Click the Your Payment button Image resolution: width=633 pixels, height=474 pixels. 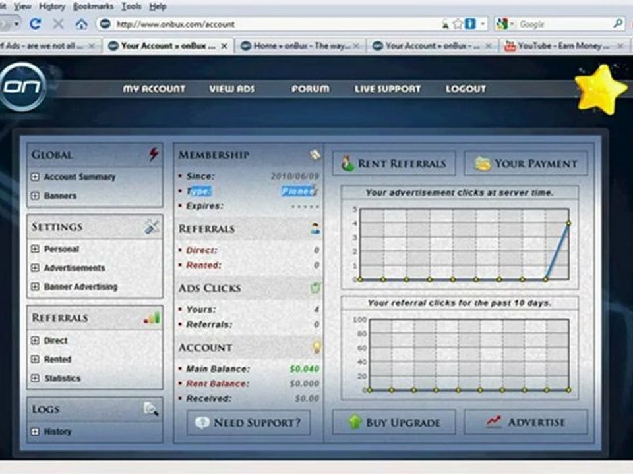pyautogui.click(x=526, y=163)
